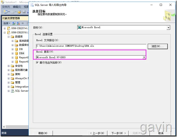Click the Connect Object Explorer icon
Viewport: 177px width, 137px height.
point(14,23)
